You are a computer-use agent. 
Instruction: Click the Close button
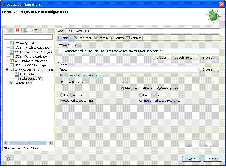(x=213, y=159)
